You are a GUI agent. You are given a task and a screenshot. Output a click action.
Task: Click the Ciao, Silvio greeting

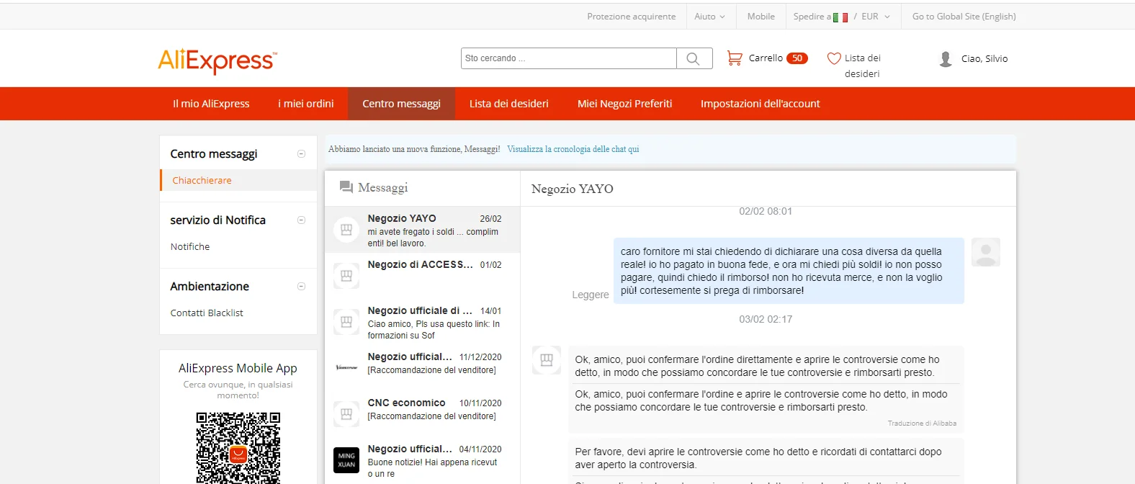pos(984,59)
